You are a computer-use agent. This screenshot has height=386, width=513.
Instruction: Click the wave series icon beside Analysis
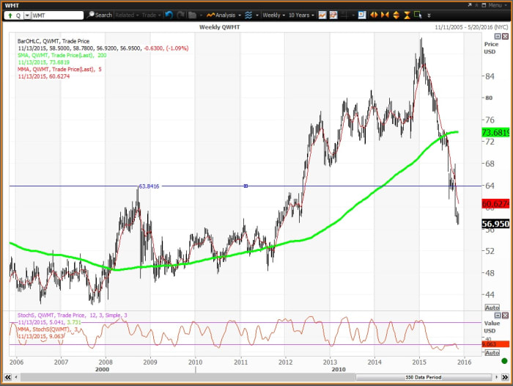tap(249, 15)
